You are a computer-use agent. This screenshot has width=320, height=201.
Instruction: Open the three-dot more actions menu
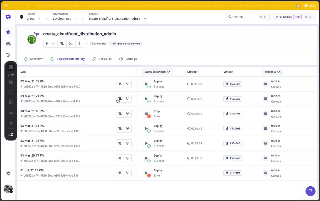pyautogui.click(x=79, y=44)
